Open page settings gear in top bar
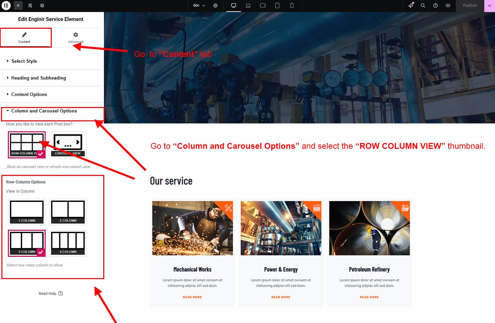The width and height of the screenshot is (495, 323). click(215, 5)
